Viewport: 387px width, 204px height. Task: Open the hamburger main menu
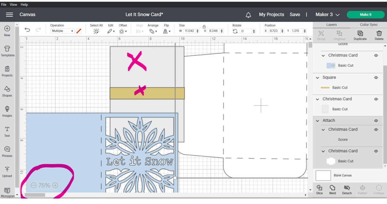[9, 15]
